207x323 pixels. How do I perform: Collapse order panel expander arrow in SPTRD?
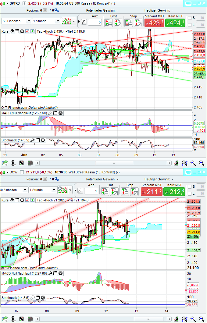click(x=79, y=21)
